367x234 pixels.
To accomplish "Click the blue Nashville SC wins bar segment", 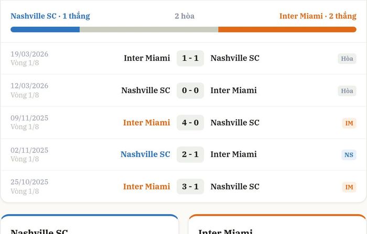I will click(45, 29).
